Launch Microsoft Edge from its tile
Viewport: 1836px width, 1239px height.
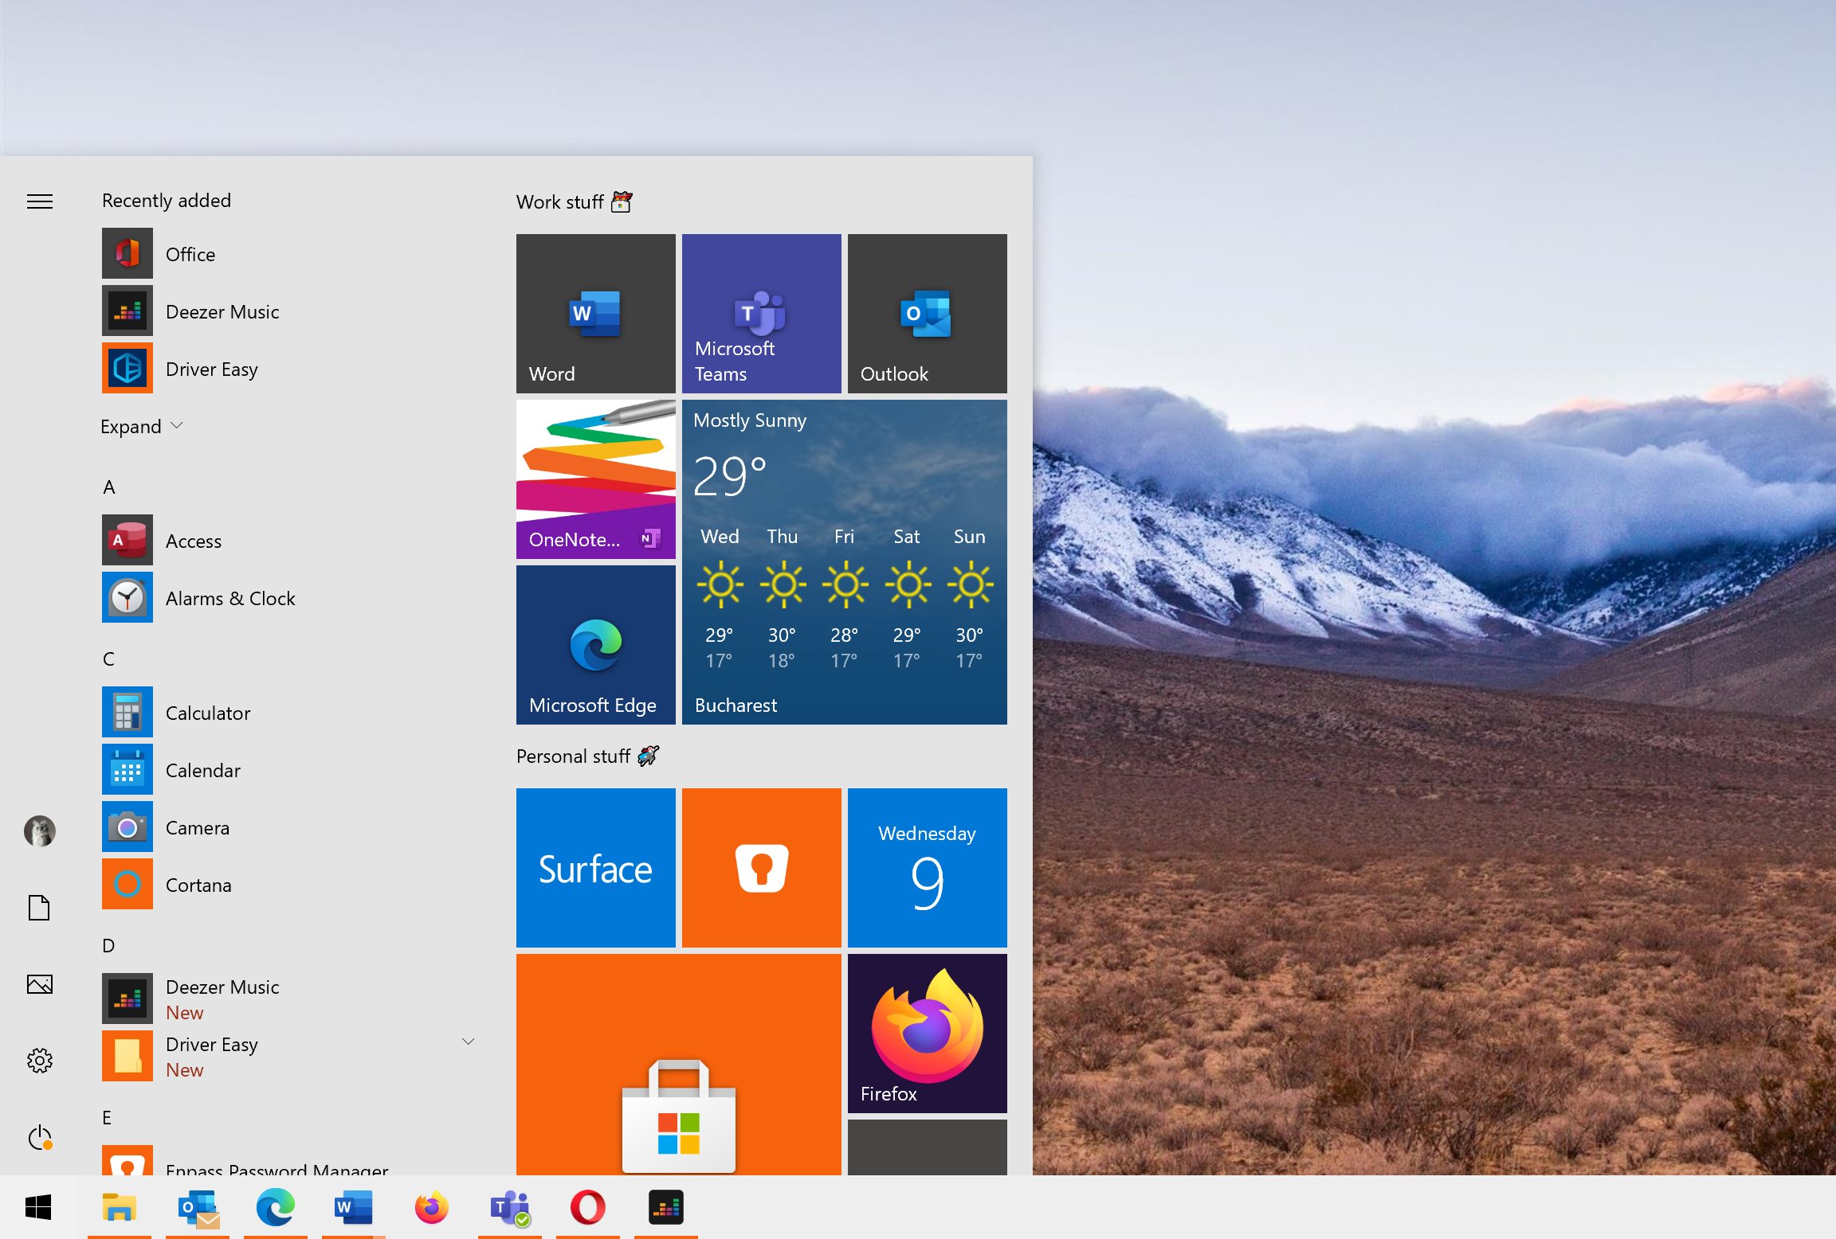(x=595, y=645)
